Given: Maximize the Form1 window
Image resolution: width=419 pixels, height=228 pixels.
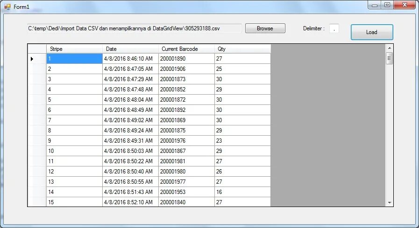Looking at the screenshot, I should tap(387, 5).
